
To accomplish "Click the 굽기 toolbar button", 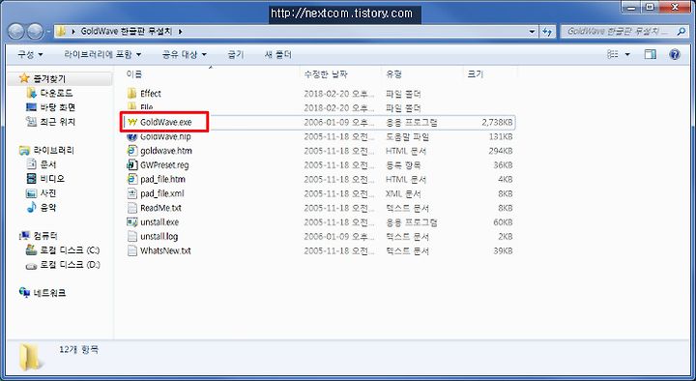I will 235,54.
